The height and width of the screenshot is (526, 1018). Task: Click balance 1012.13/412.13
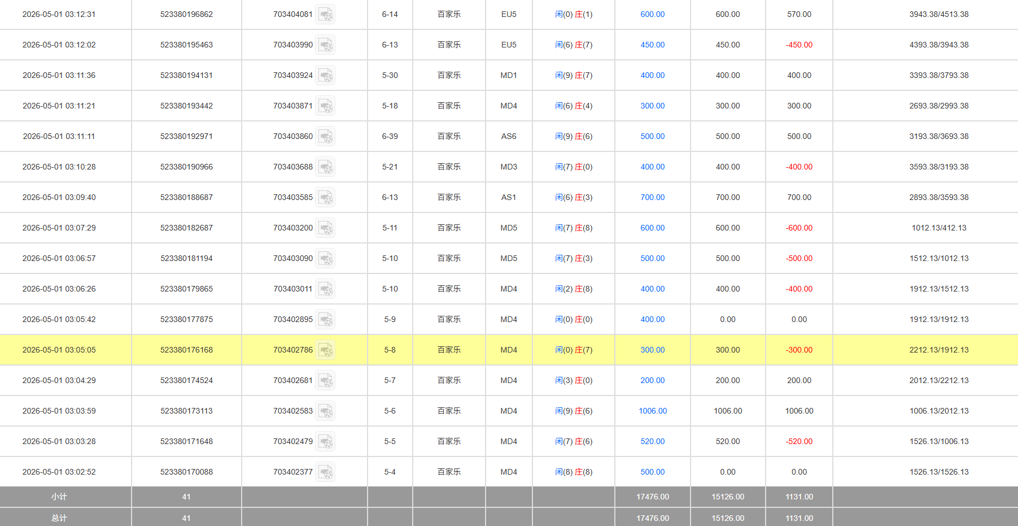point(938,228)
